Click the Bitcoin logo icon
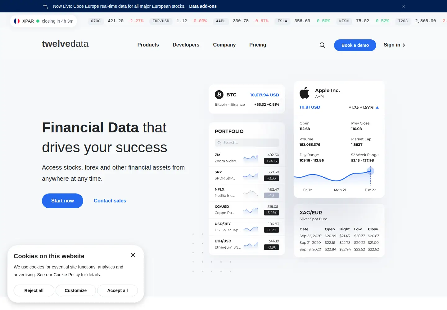447x310 pixels. pyautogui.click(x=219, y=95)
